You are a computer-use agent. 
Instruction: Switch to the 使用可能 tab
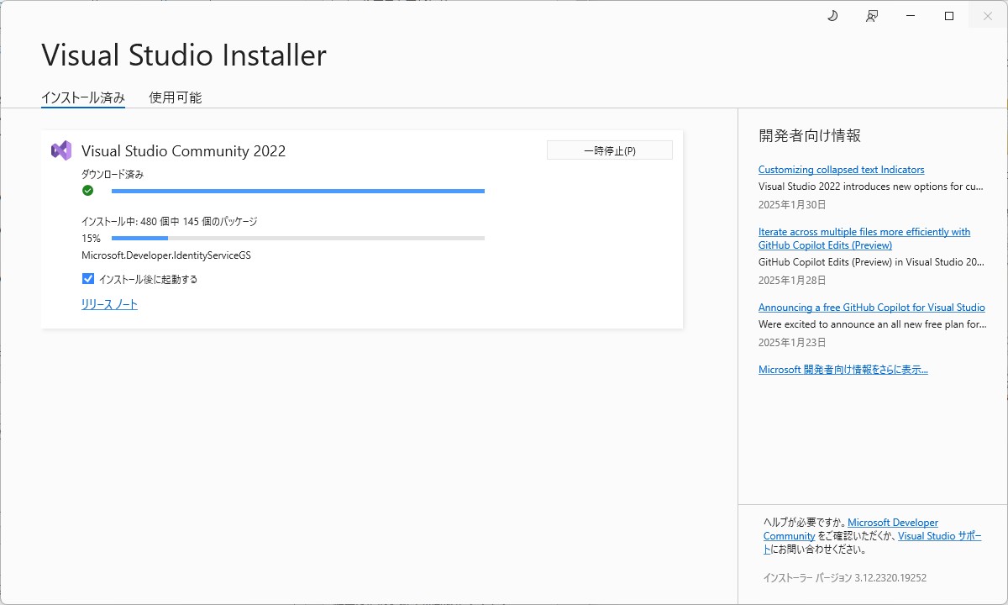(176, 97)
